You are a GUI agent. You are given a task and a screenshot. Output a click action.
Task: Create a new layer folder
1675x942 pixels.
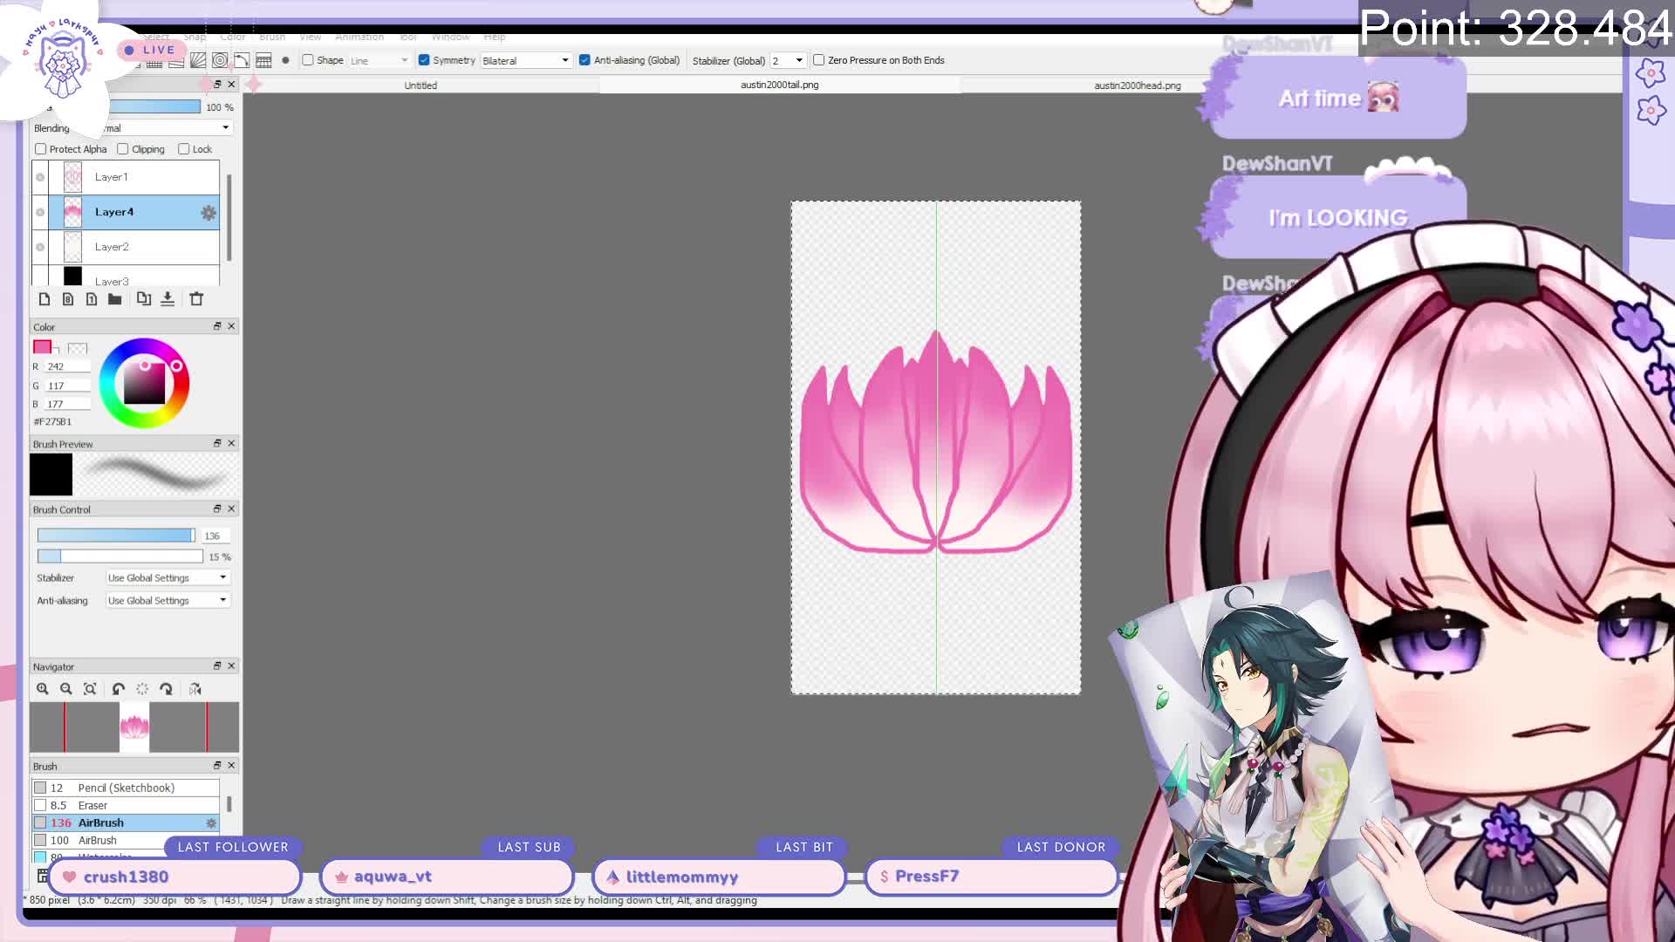pyautogui.click(x=115, y=299)
